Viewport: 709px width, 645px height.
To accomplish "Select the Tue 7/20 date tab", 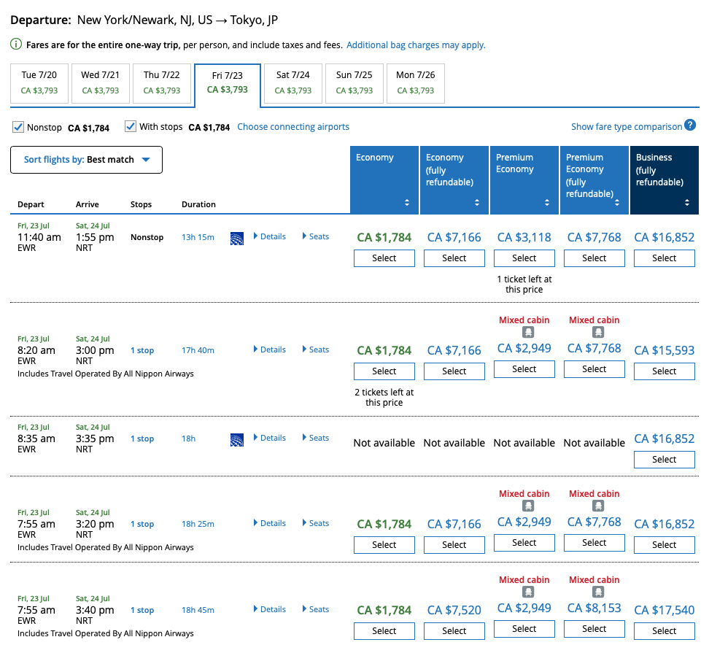I will [39, 82].
